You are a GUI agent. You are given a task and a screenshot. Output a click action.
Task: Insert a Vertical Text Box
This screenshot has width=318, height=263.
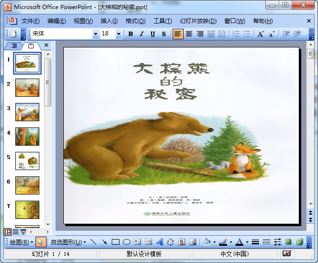click(149, 242)
